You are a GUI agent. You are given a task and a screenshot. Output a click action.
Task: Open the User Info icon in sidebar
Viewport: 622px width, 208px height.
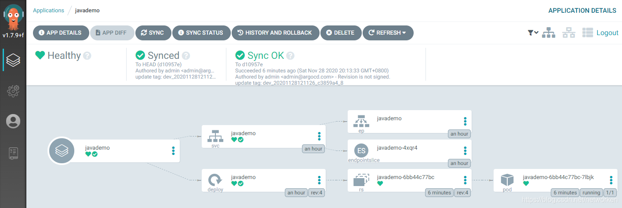click(x=13, y=121)
